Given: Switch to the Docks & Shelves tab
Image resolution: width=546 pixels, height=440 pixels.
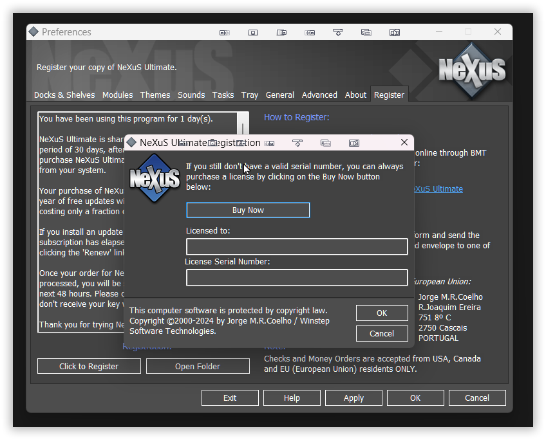Looking at the screenshot, I should [x=64, y=95].
